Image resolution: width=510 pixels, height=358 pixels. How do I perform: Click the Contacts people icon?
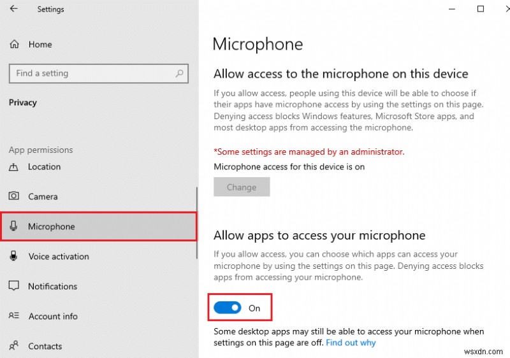pos(13,345)
